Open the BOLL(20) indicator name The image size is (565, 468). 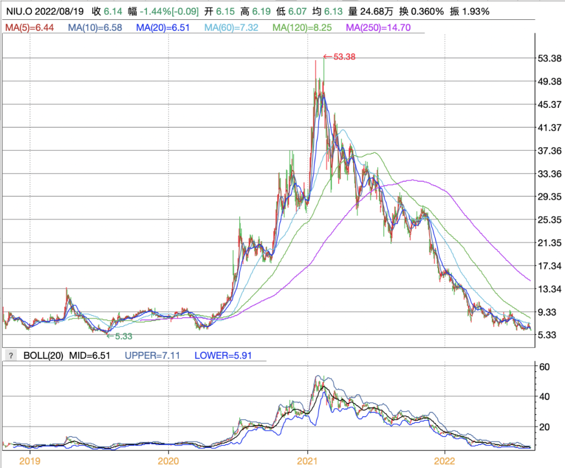click(x=43, y=355)
